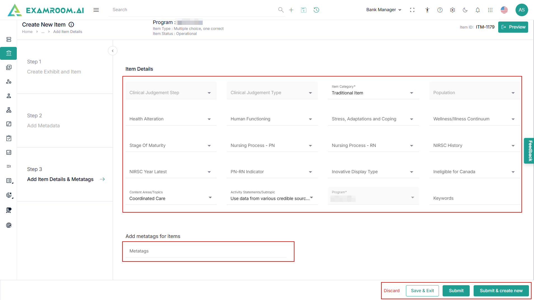Click the Metatags input field
534x300 pixels.
tap(208, 251)
